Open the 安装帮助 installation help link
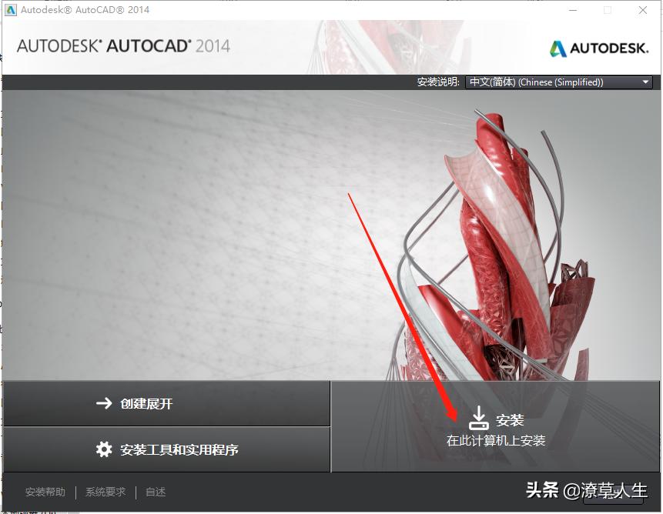 [45, 492]
